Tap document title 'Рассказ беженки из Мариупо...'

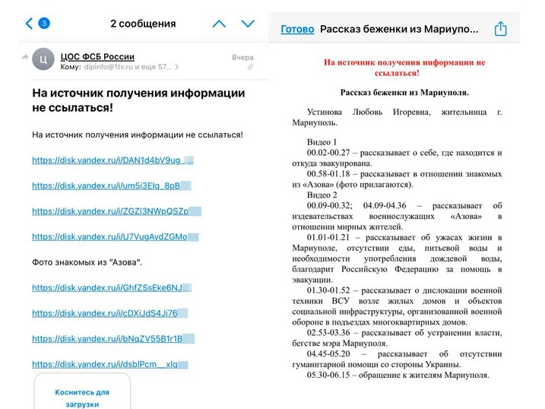click(x=399, y=29)
